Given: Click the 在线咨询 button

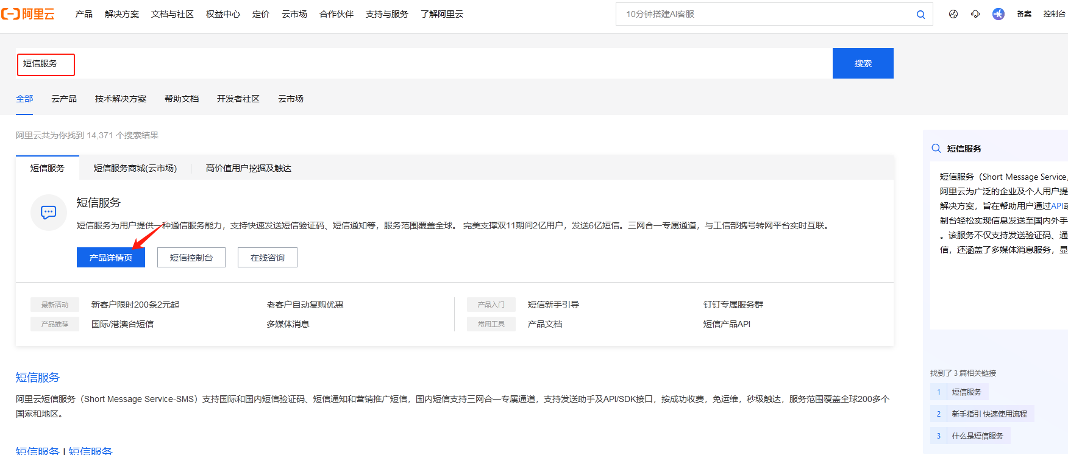Looking at the screenshot, I should tap(268, 258).
